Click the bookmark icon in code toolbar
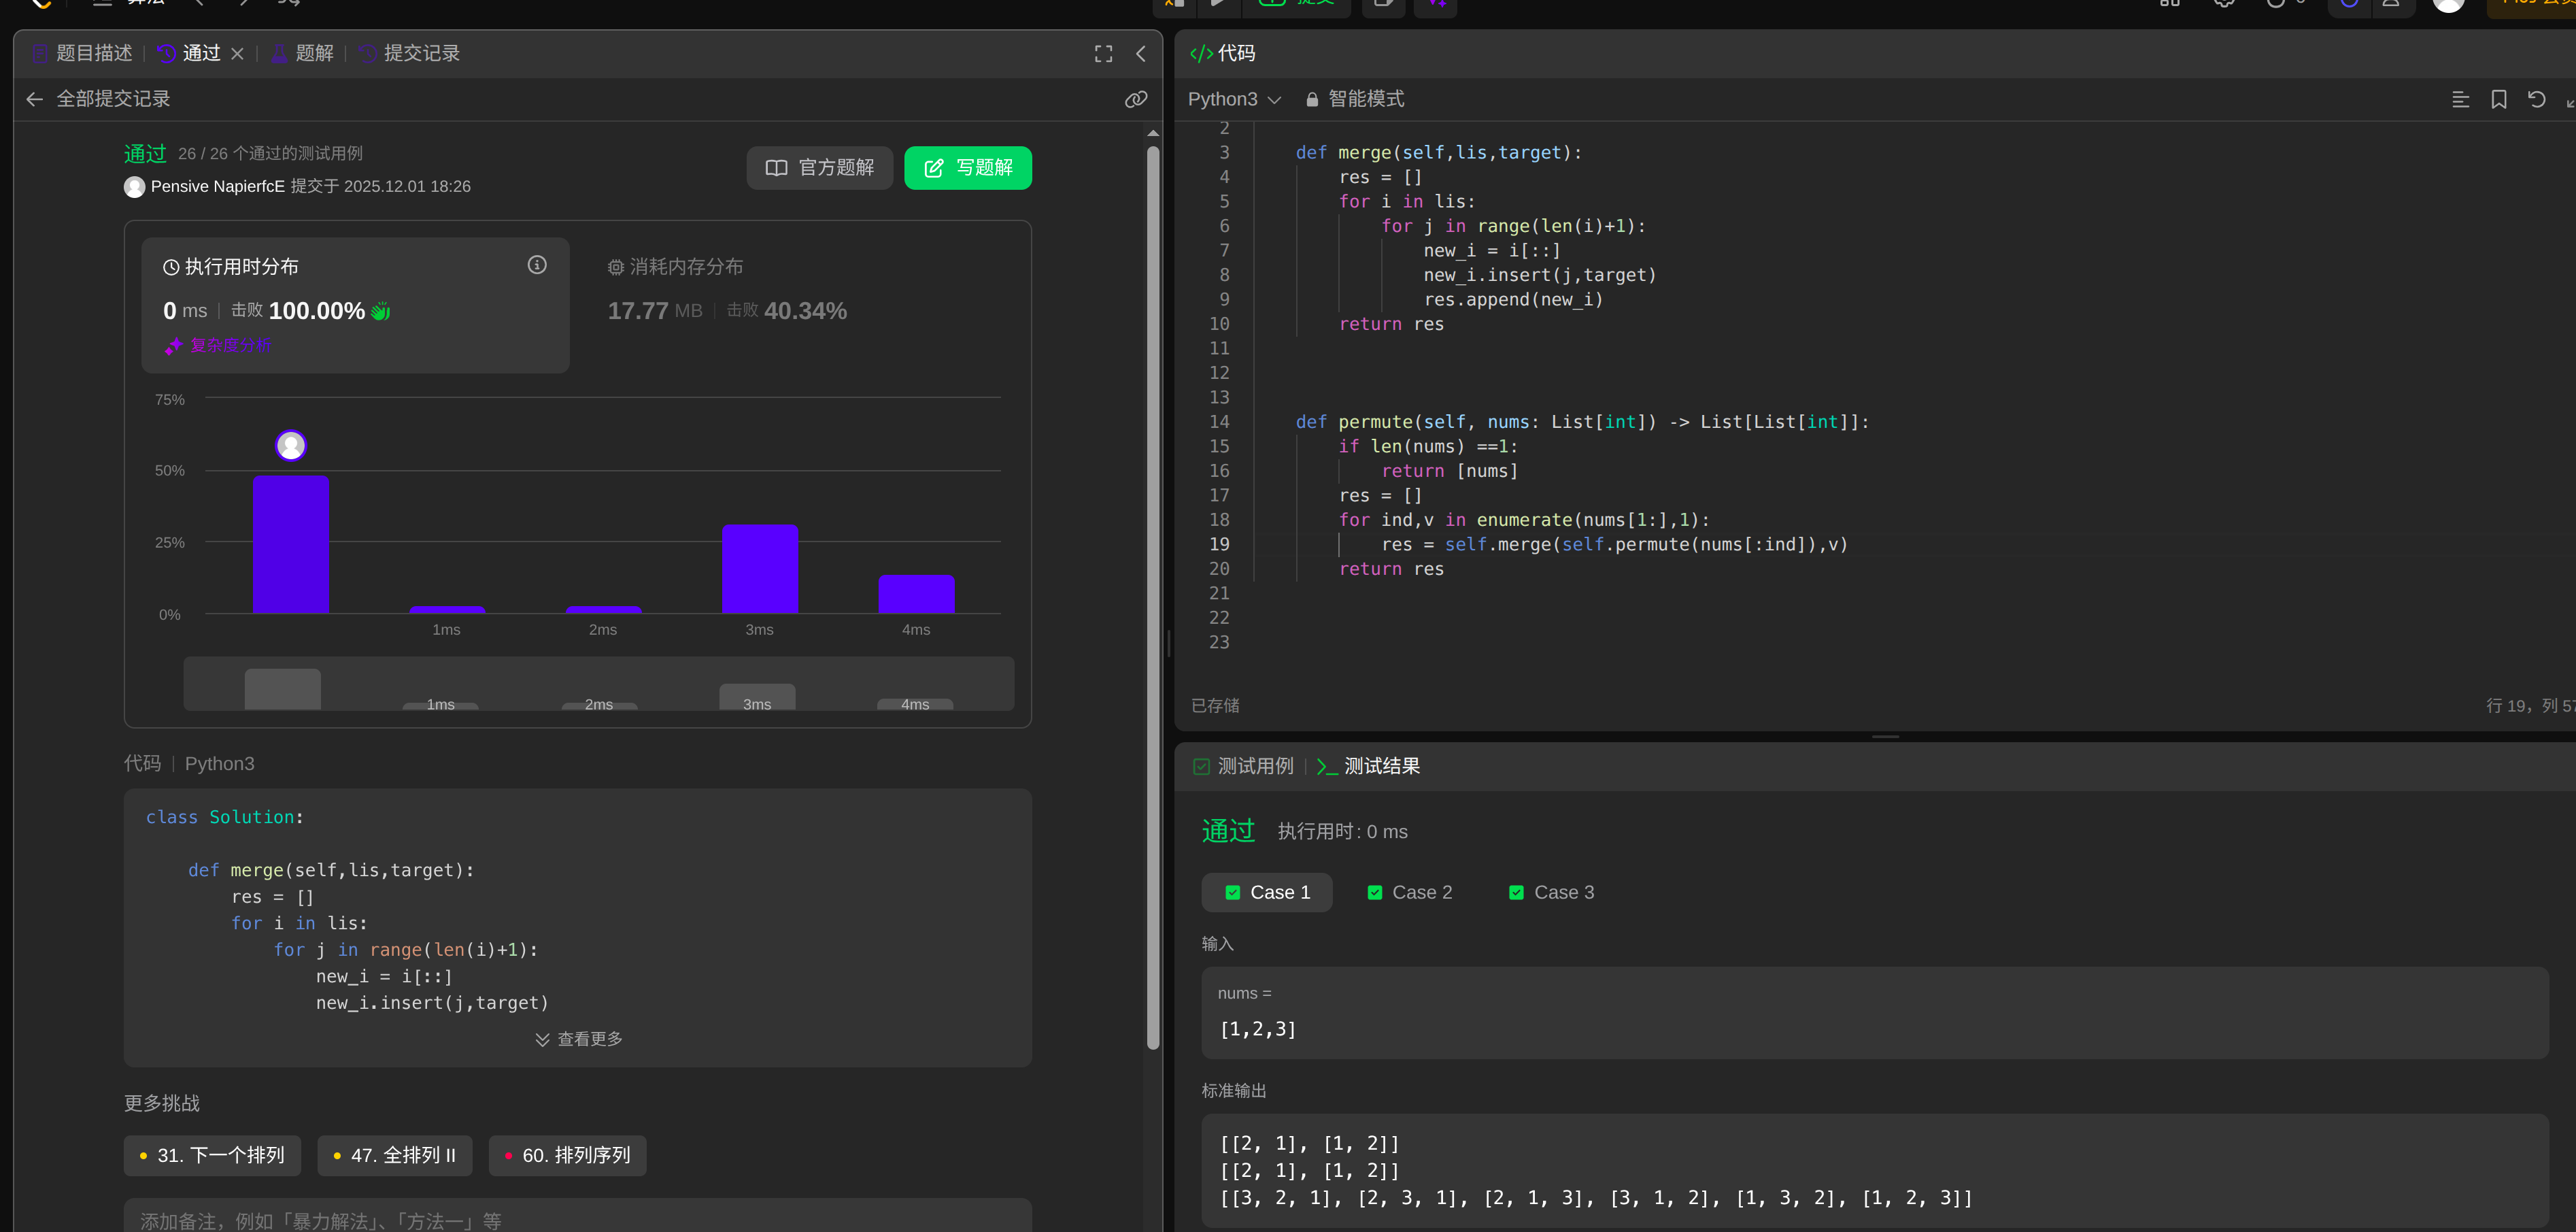 [x=2498, y=99]
